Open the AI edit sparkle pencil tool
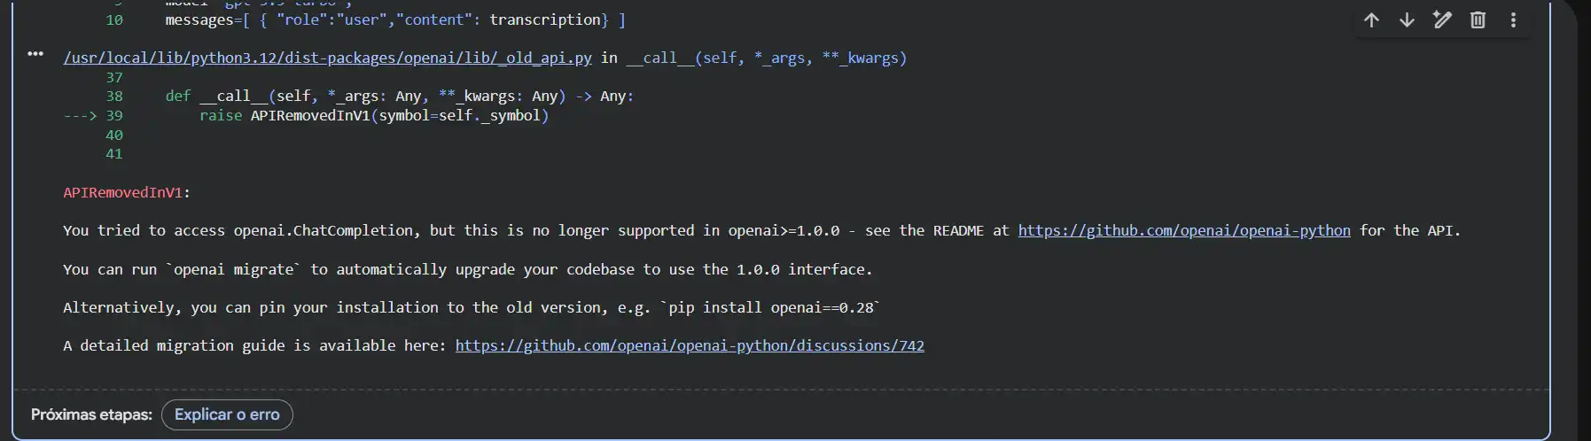 (x=1442, y=20)
